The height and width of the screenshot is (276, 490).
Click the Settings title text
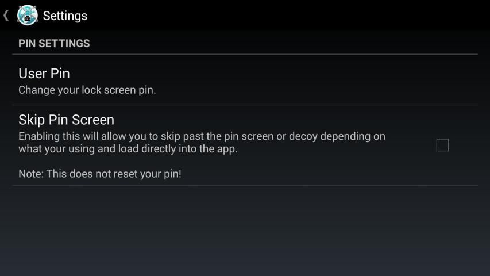(65, 16)
